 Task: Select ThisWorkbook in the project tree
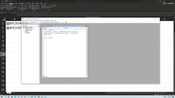(29, 30)
